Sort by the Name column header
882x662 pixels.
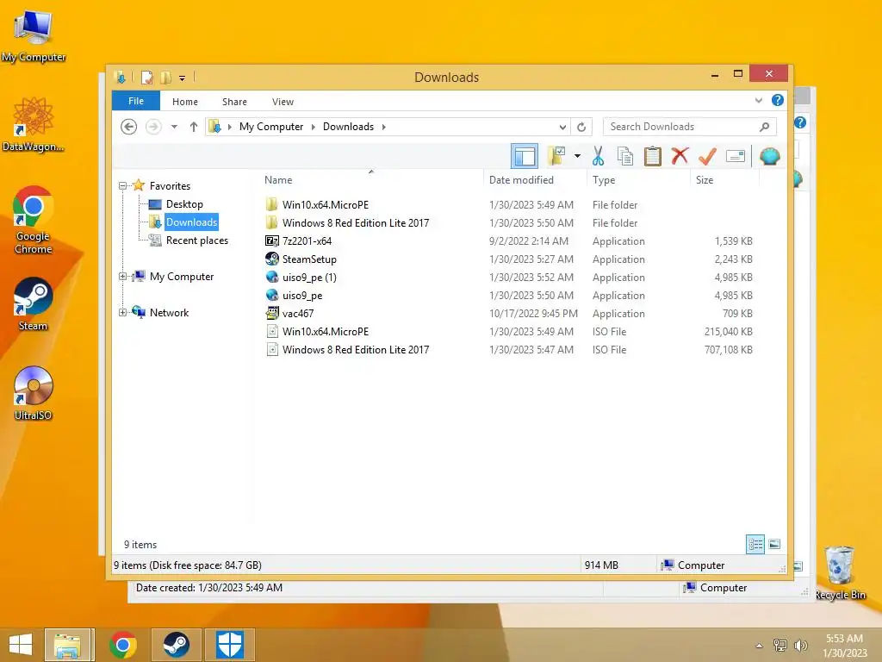pyautogui.click(x=278, y=180)
